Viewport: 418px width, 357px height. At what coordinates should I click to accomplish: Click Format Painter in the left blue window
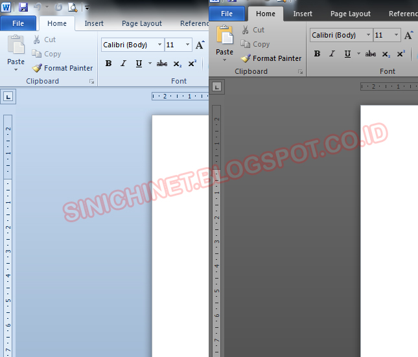click(x=62, y=68)
